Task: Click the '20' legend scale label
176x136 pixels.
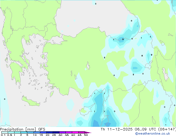Action: point(47,135)
